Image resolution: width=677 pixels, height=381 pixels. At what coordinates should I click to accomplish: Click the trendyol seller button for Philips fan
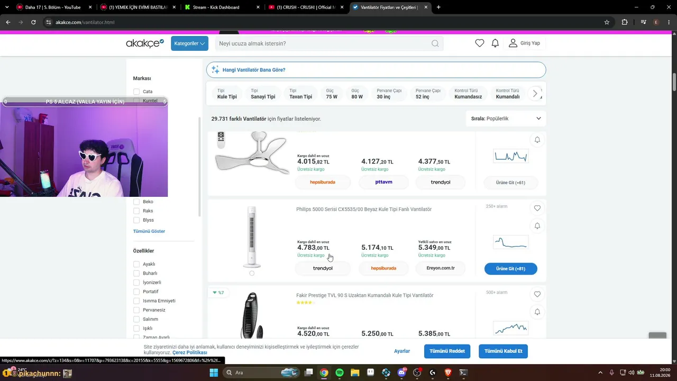click(323, 268)
